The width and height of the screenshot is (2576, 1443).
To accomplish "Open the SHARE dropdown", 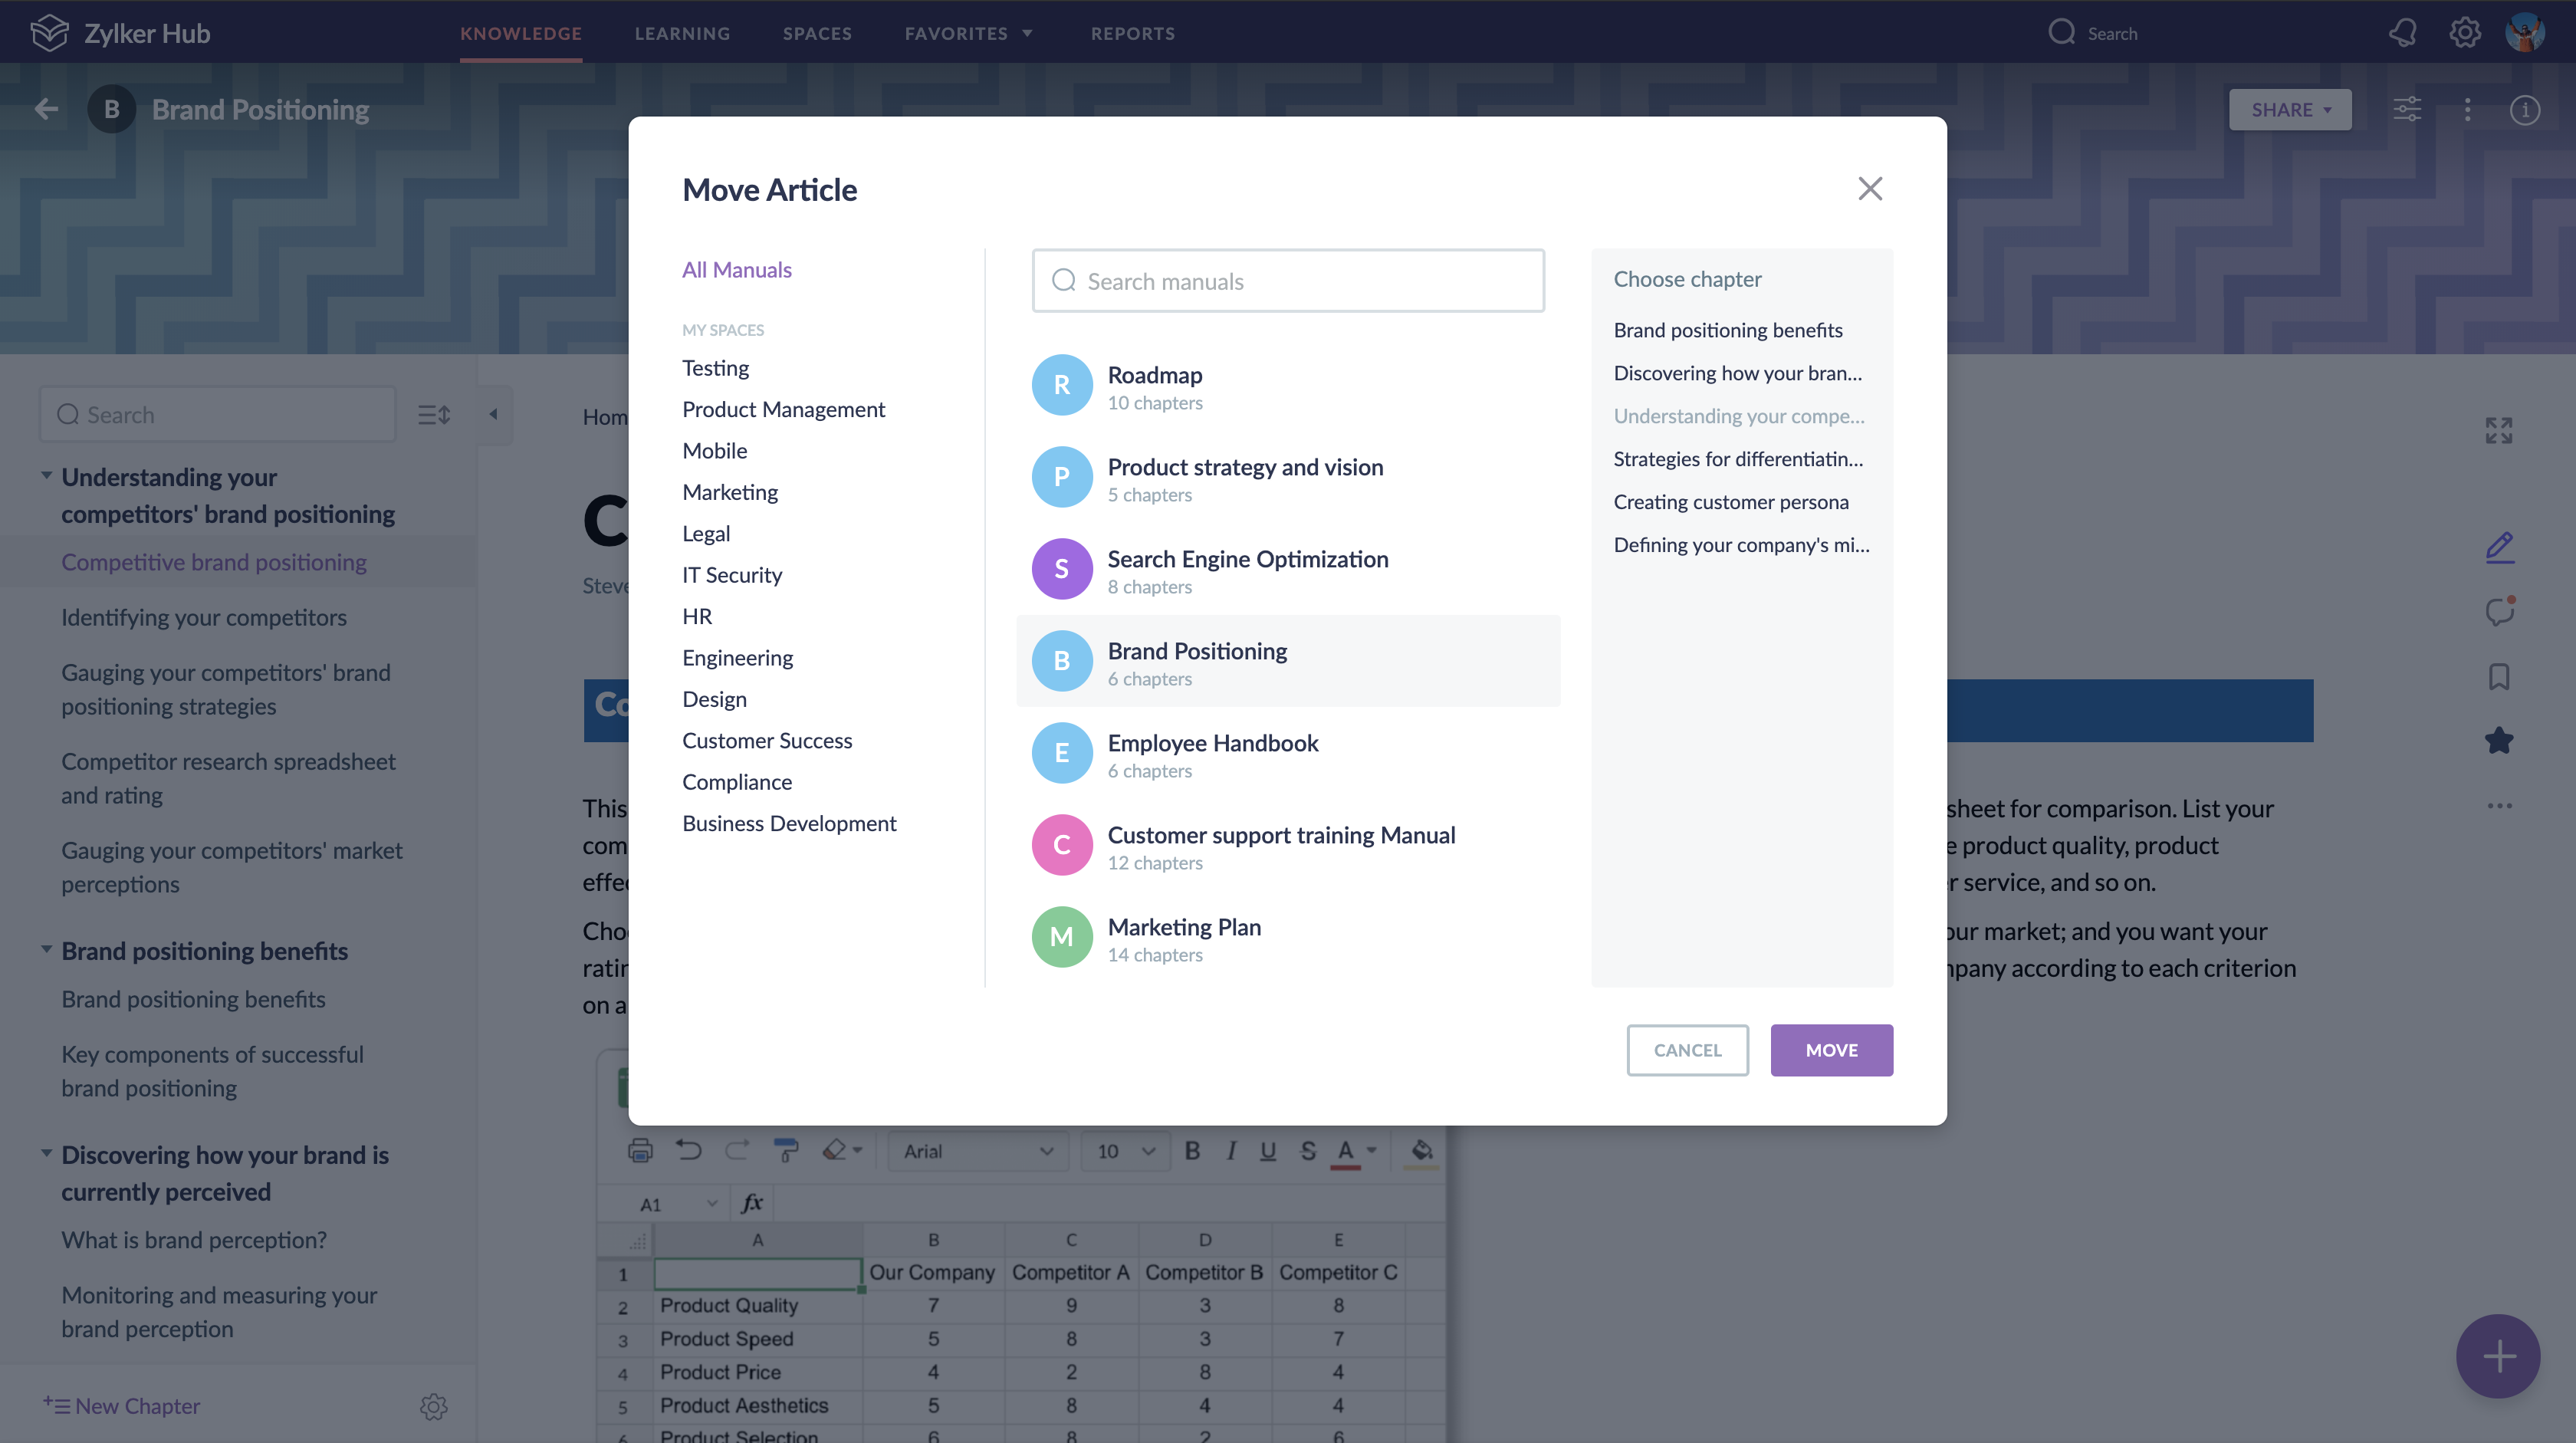I will [2290, 110].
